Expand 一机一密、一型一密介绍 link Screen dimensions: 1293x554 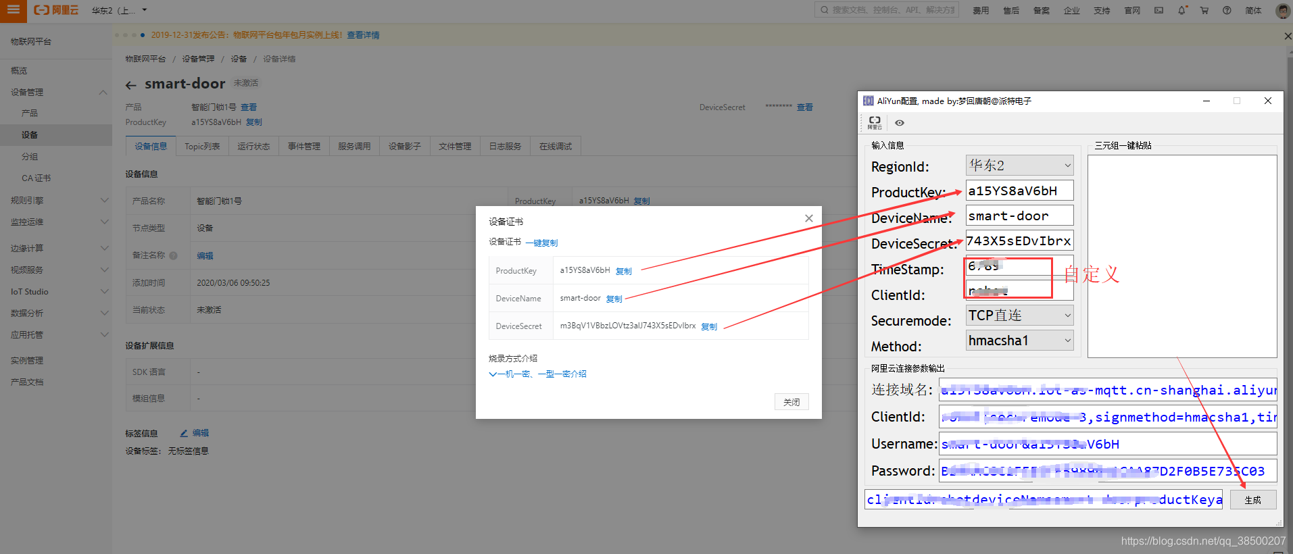[x=538, y=374]
